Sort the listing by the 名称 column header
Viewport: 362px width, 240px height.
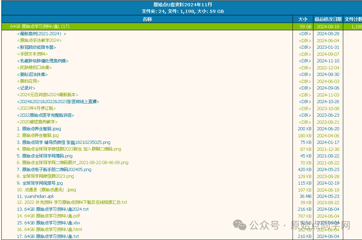147,19
